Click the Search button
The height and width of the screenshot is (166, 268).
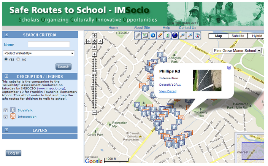pos(63,67)
